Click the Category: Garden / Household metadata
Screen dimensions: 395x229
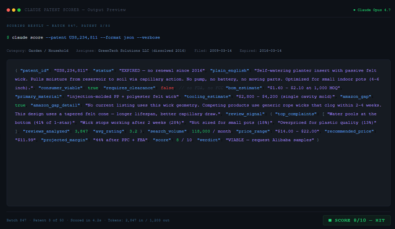(38, 51)
